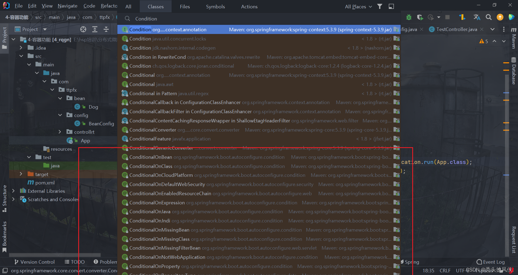Expand External Libraries node
This screenshot has height=275, width=518.
13,191
